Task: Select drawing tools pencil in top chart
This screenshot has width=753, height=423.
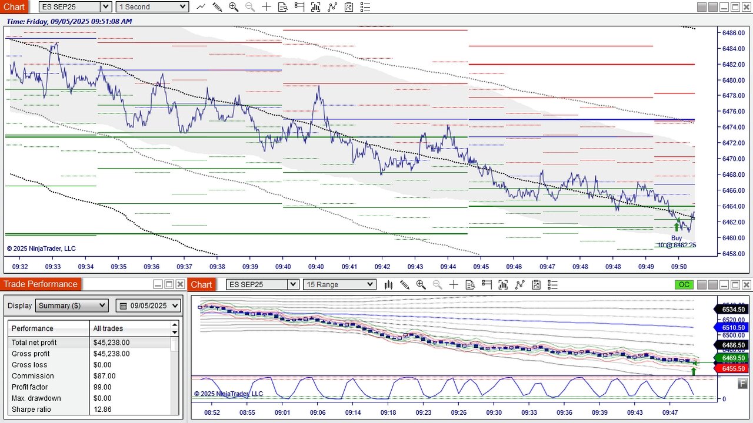Action: click(217, 7)
